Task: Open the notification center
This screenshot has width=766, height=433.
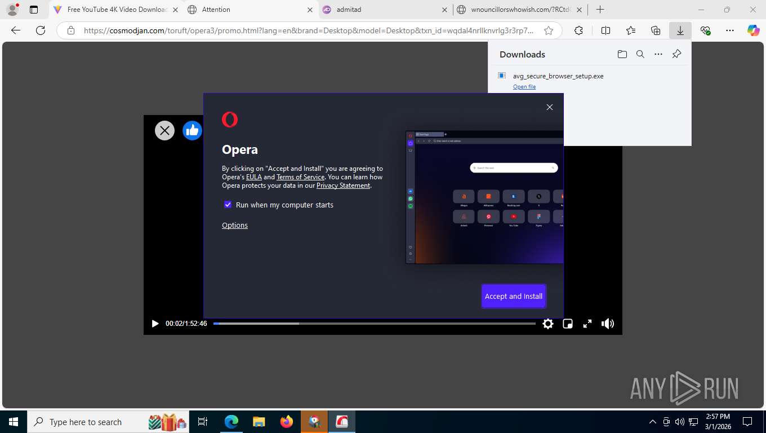Action: 747,422
